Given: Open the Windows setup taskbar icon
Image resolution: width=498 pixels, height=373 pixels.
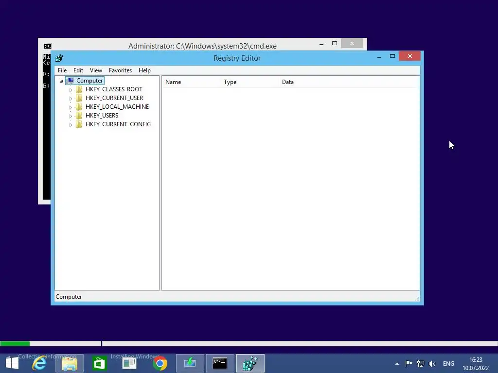Looking at the screenshot, I should (190, 363).
